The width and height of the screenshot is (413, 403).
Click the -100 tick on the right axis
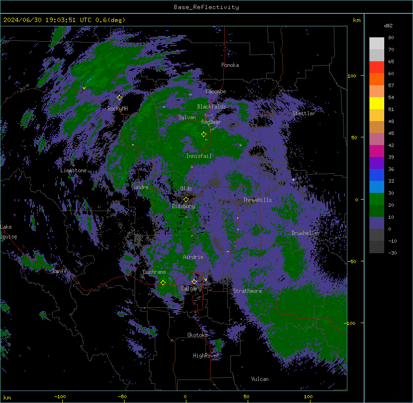click(350, 323)
